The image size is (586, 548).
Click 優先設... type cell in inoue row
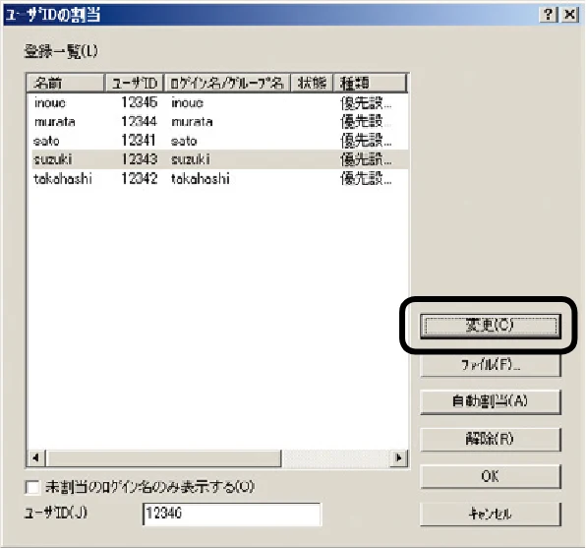(366, 103)
